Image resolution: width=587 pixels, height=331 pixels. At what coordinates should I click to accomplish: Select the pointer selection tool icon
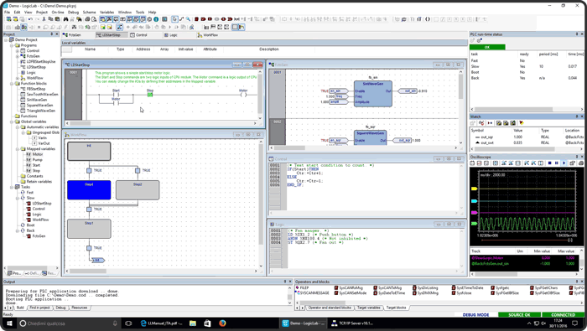174,19
